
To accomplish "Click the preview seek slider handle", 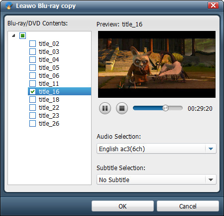I will click(165, 108).
